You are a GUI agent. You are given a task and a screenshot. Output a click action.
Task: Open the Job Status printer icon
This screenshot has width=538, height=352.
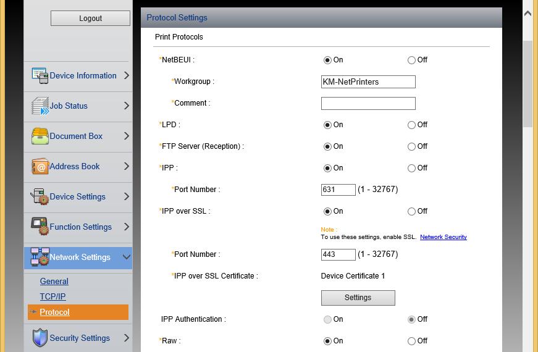coord(40,106)
